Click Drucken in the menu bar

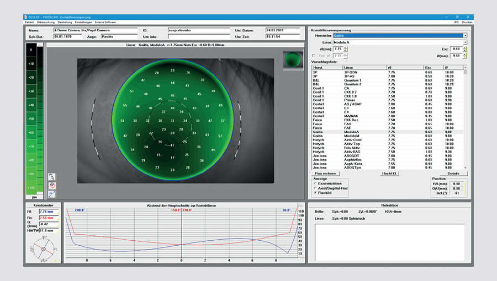(467, 23)
